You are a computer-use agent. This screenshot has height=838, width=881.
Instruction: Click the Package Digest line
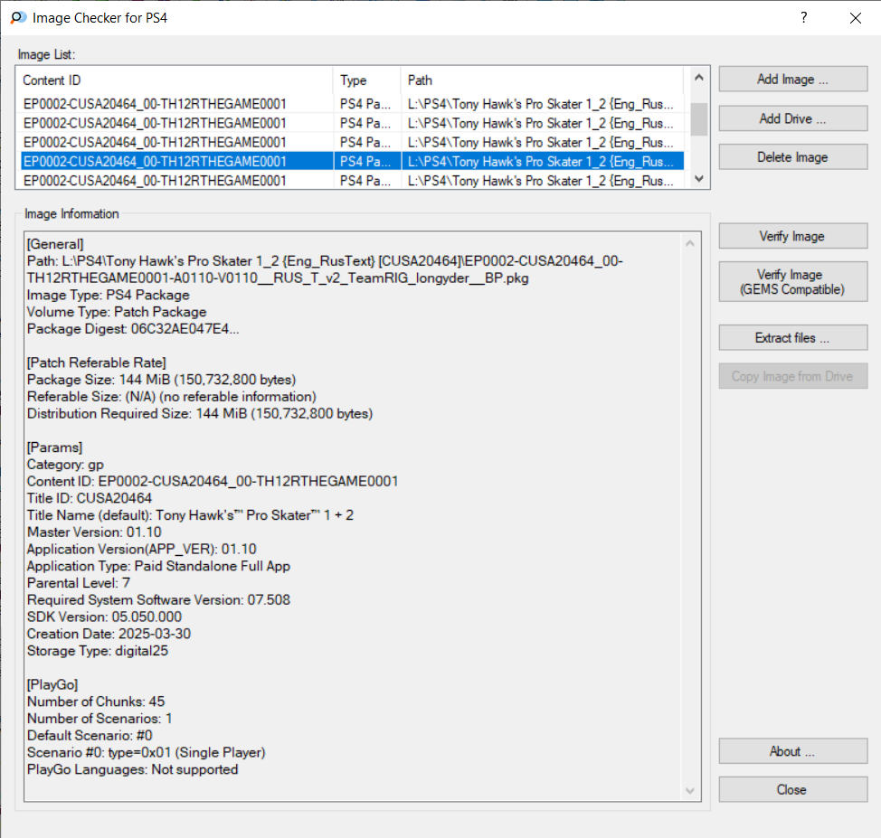pos(133,328)
